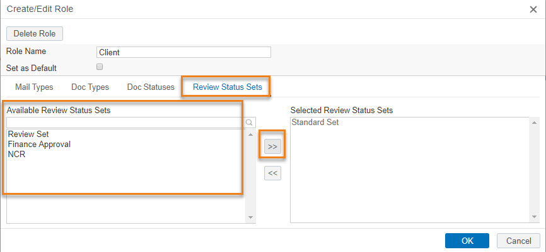The height and width of the screenshot is (252, 546).
Task: Click the Delete Role button
Action: pyautogui.click(x=35, y=34)
